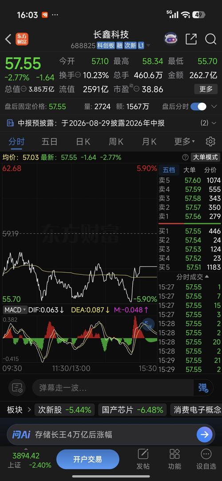Collapse the 分时成交 section arrow
The height and width of the screenshot is (481, 222).
[206, 277]
